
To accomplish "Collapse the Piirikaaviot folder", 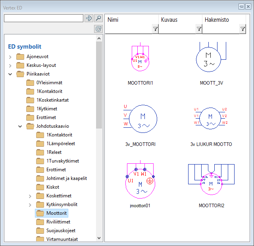I will 10,74.
